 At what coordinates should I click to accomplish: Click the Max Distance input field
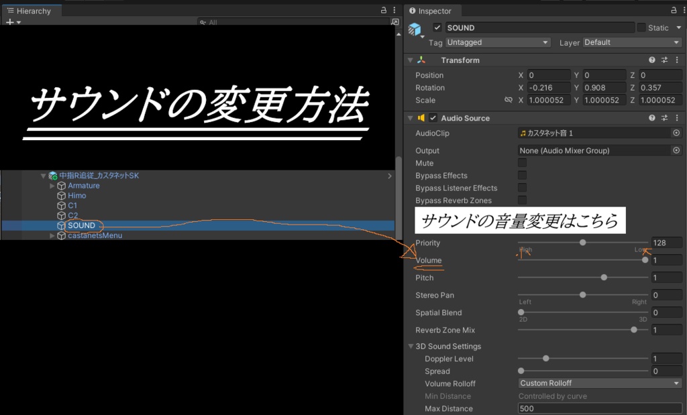click(599, 408)
